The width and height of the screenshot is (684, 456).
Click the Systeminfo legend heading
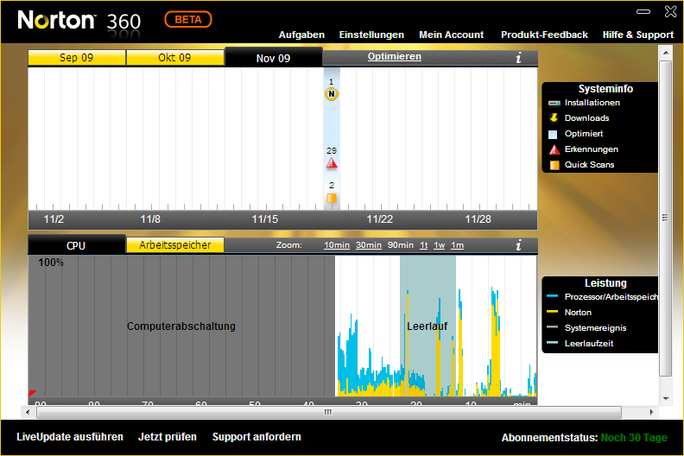[605, 89]
